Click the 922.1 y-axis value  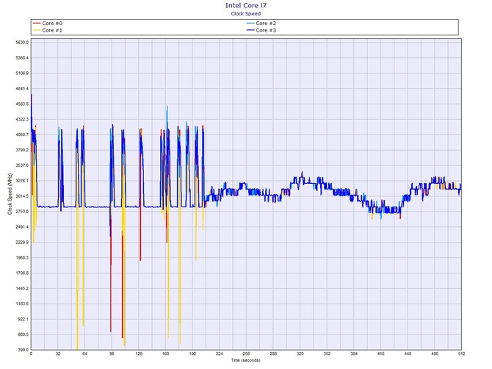23,319
